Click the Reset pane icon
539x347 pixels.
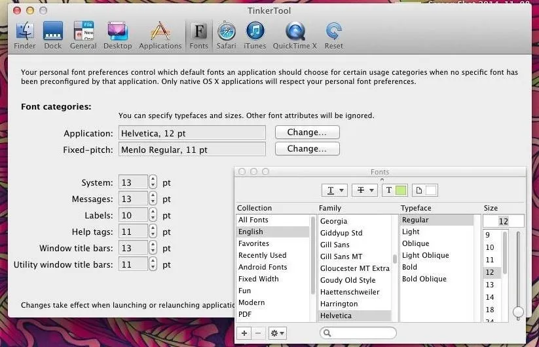[x=334, y=35]
